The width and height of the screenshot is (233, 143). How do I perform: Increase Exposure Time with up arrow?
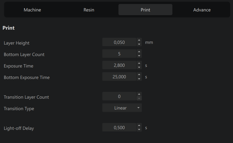tap(139, 63)
